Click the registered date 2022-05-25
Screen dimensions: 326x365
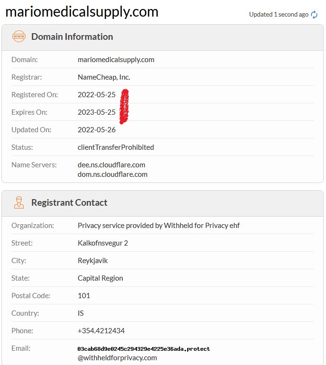point(97,94)
